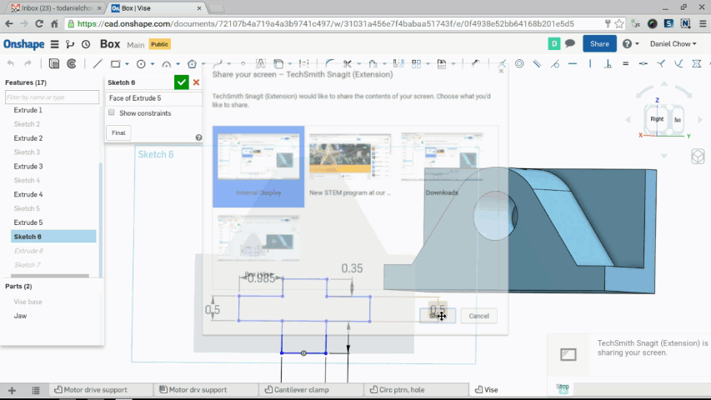This screenshot has width=711, height=400.
Task: Click the blue Share button
Action: 599,44
